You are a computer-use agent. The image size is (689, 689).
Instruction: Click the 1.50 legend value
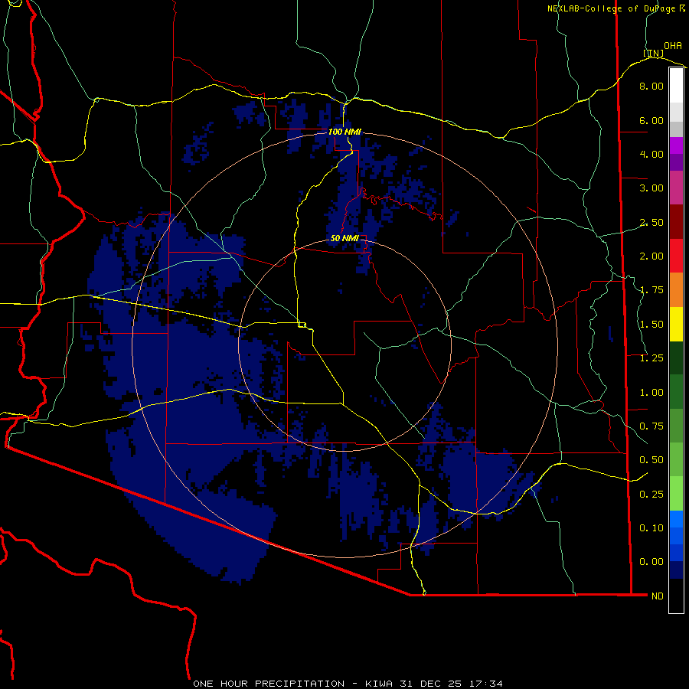pyautogui.click(x=651, y=325)
